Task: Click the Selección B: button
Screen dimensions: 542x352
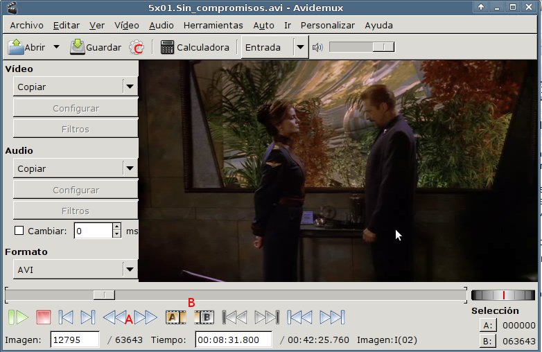Action: 488,342
